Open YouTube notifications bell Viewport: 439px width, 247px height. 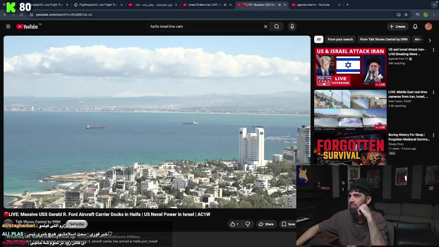[415, 26]
